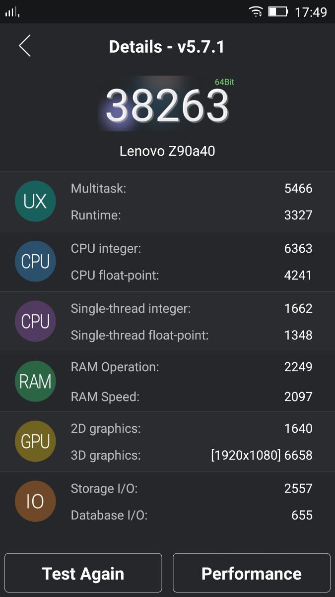
Task: Tap the Wi-Fi status bar icon
Action: tap(256, 11)
